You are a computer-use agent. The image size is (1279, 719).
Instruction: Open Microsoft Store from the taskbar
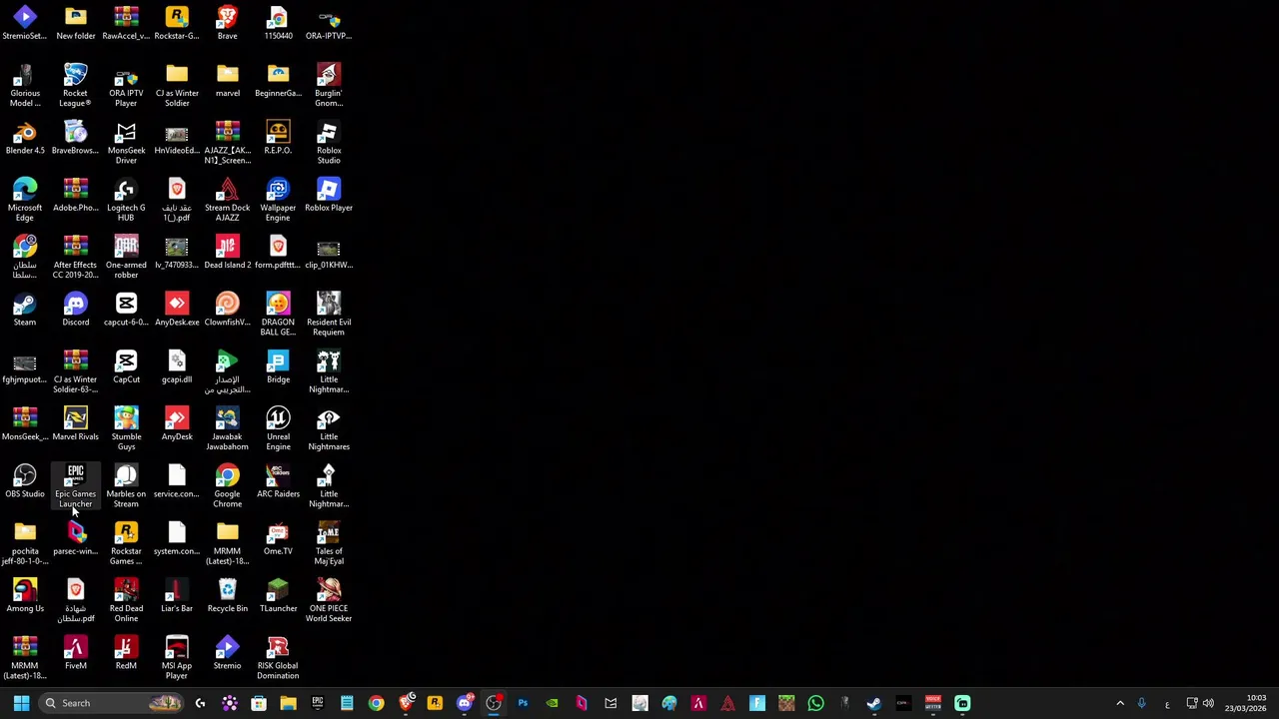(258, 703)
